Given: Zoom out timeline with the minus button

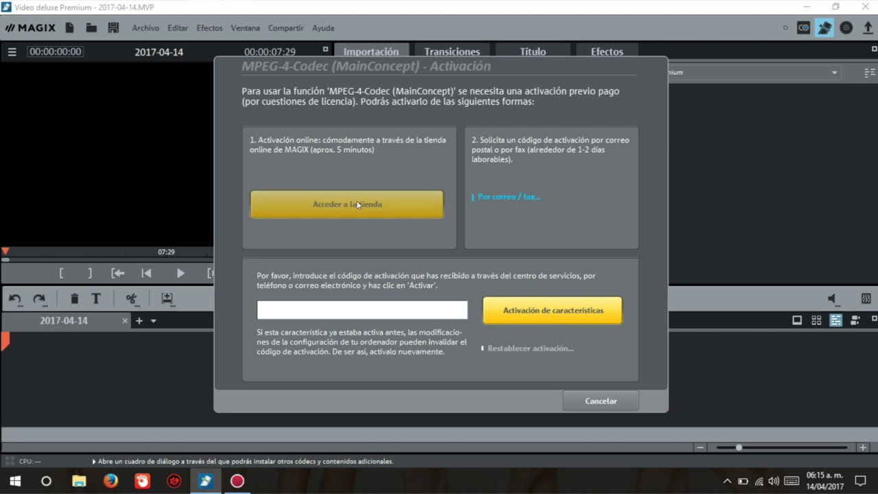Looking at the screenshot, I should coord(700,447).
